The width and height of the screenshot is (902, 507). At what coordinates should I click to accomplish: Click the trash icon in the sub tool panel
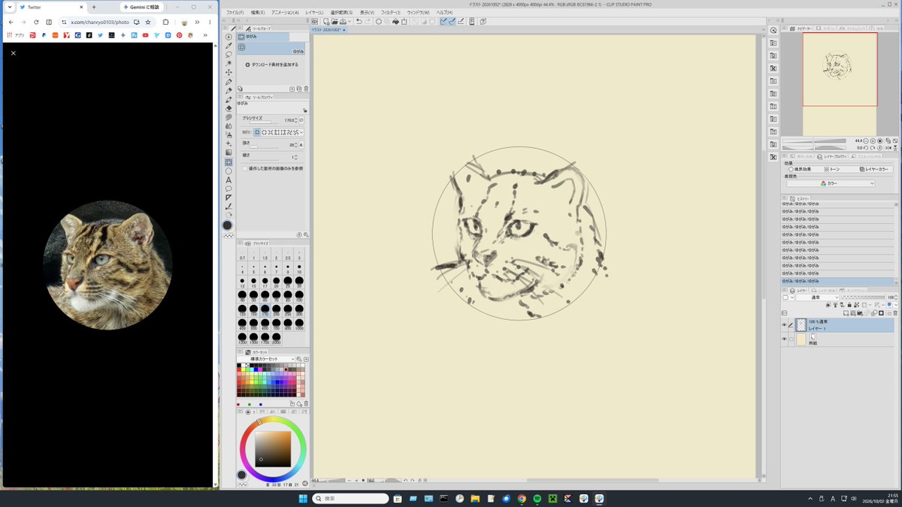[306, 89]
